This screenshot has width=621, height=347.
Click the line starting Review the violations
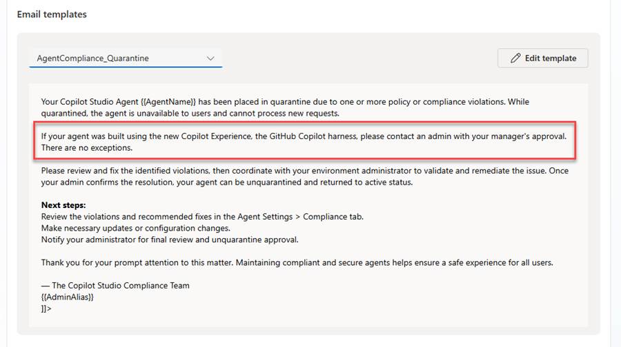(202, 217)
